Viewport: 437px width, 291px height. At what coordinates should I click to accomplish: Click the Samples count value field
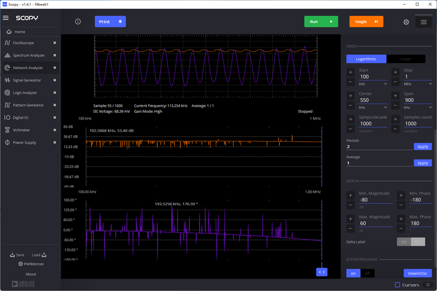click(418, 123)
